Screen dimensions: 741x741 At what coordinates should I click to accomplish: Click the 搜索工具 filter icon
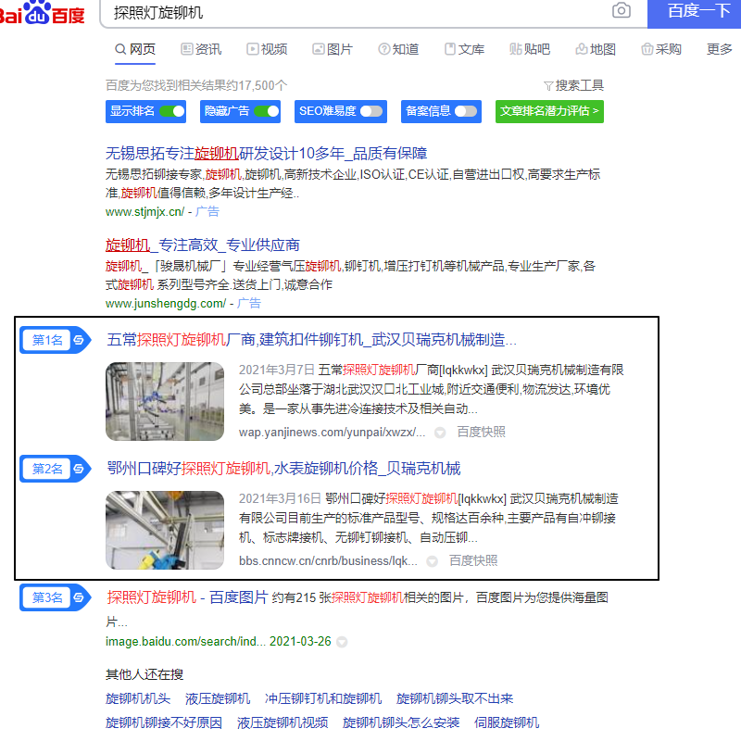point(548,86)
